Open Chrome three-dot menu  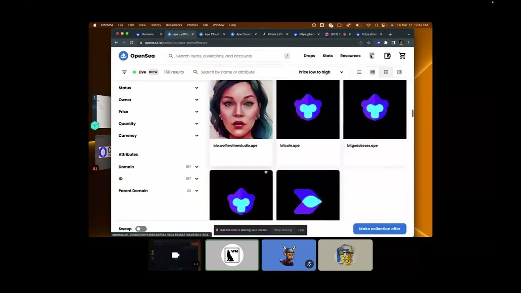tap(409, 43)
